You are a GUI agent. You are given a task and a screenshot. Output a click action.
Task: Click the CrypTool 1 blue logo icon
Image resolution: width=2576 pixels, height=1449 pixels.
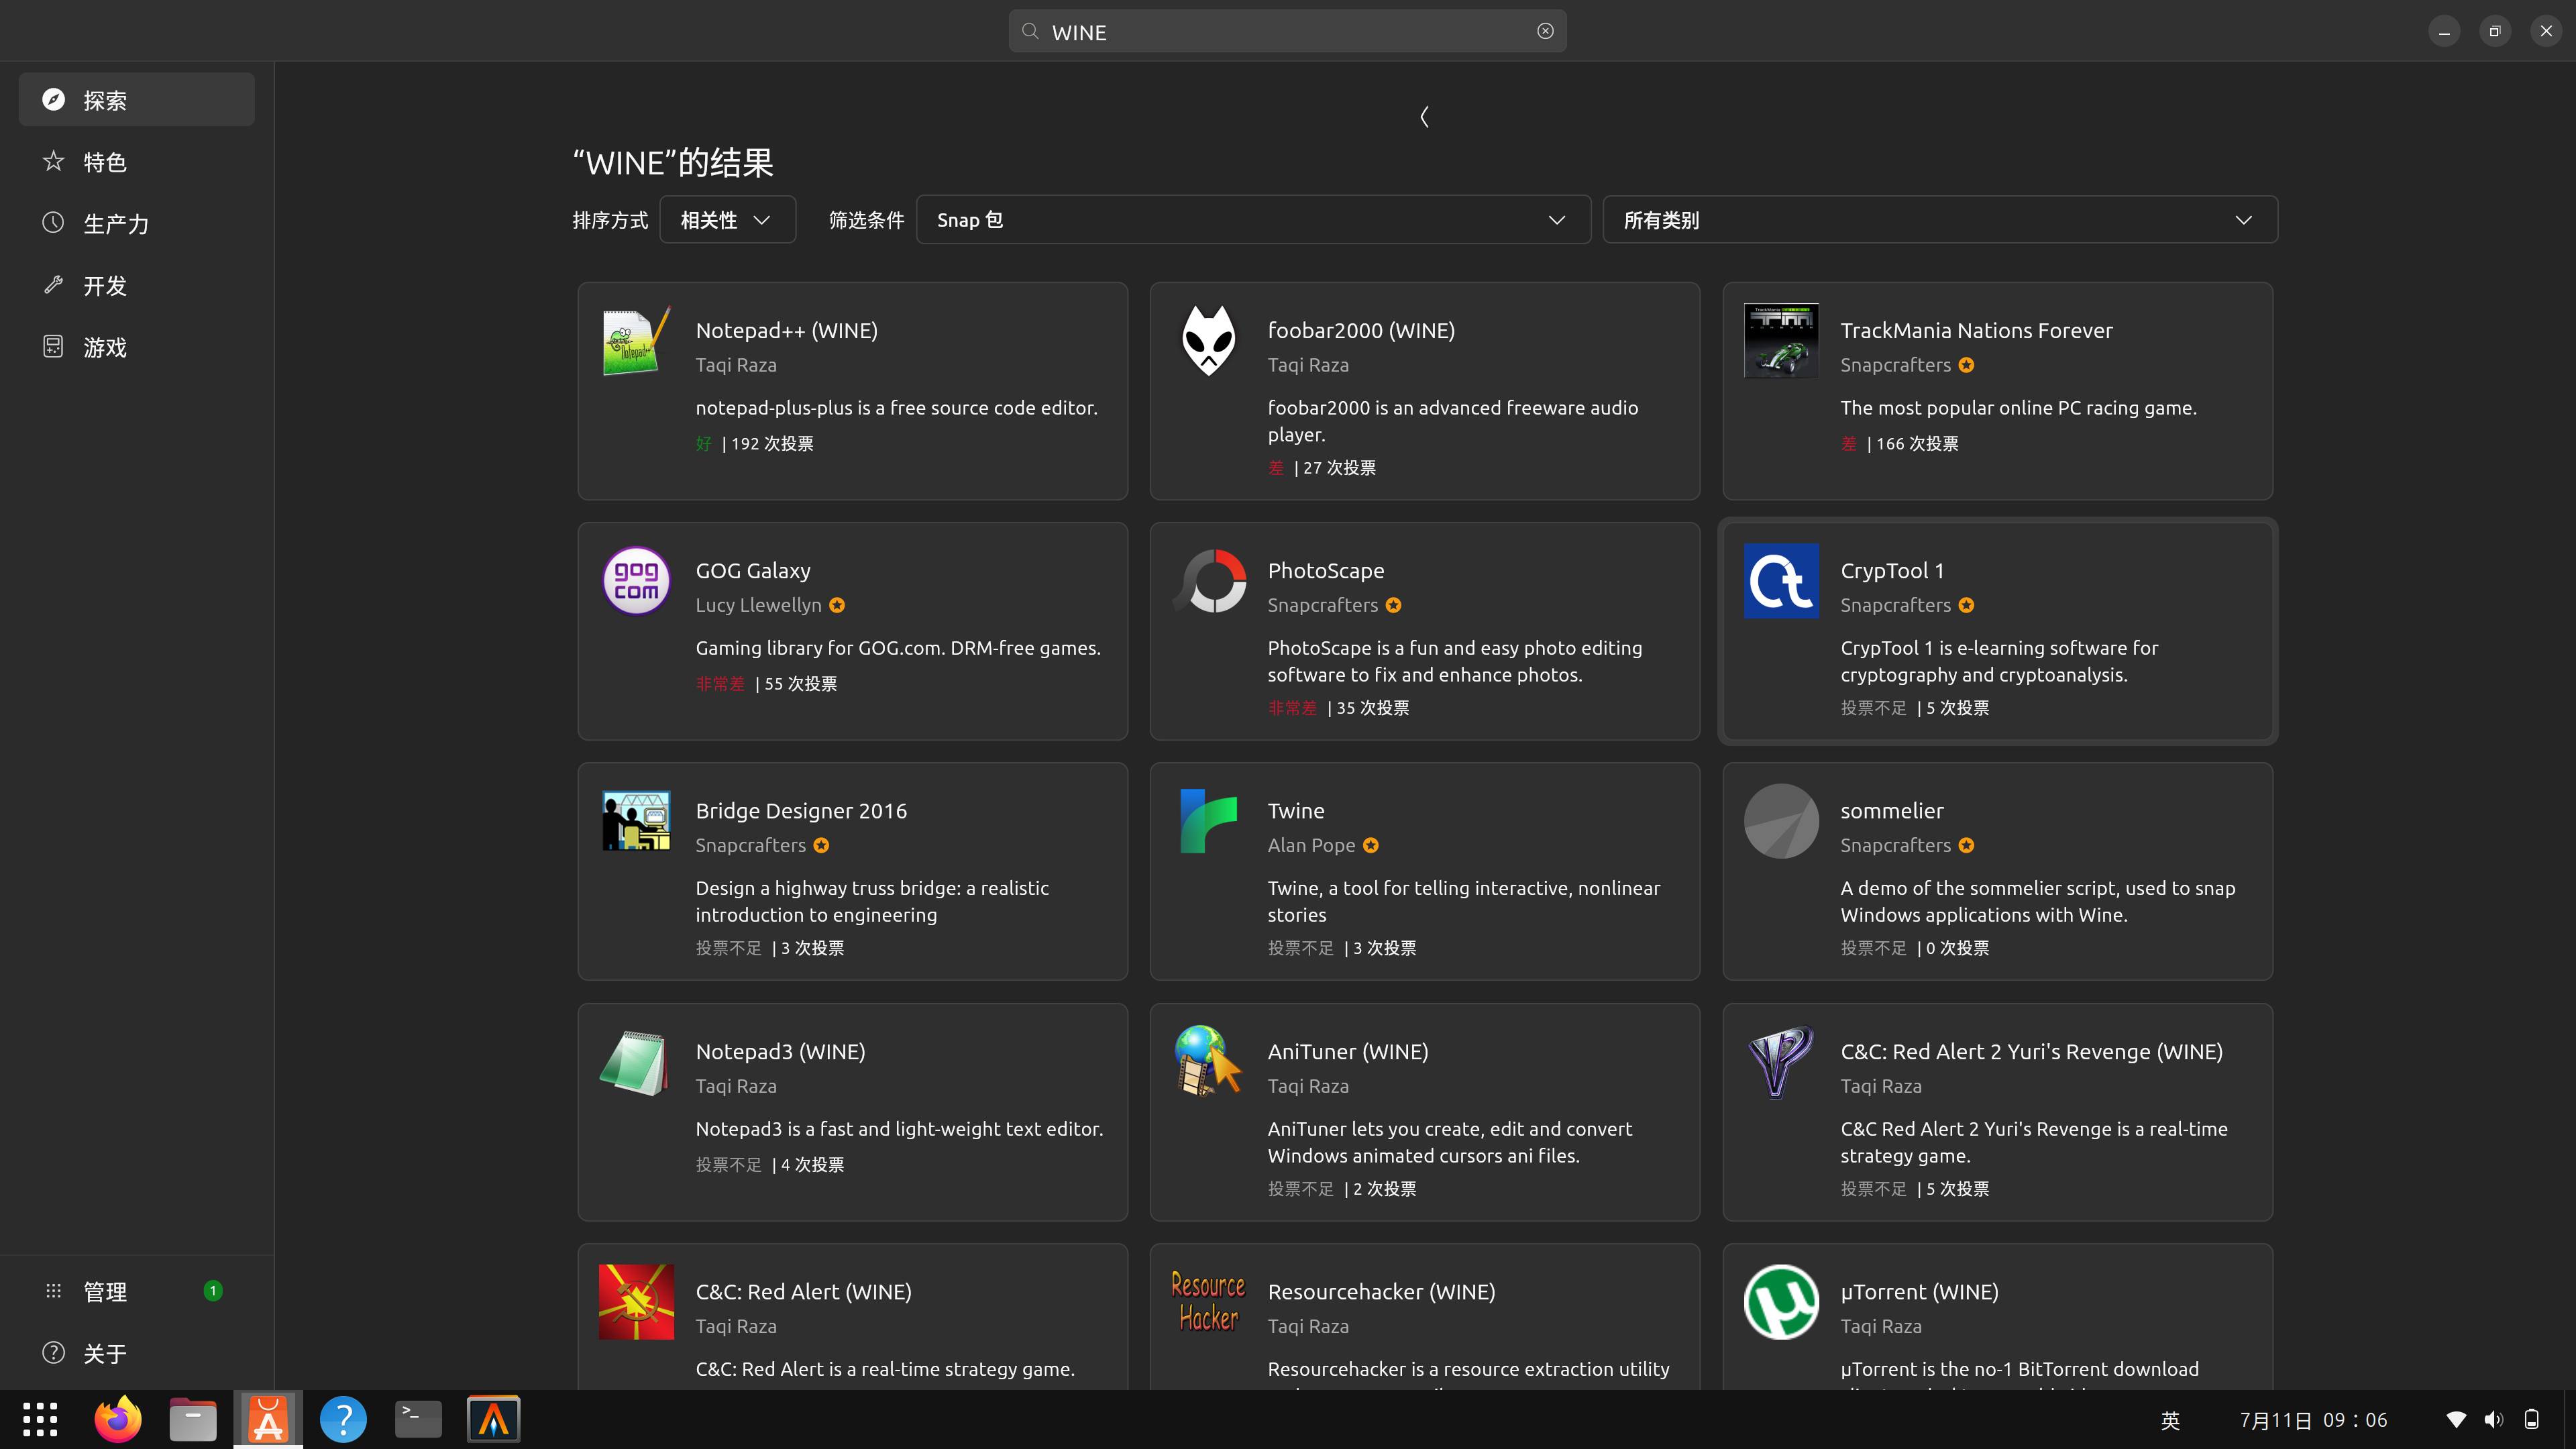coord(1781,581)
